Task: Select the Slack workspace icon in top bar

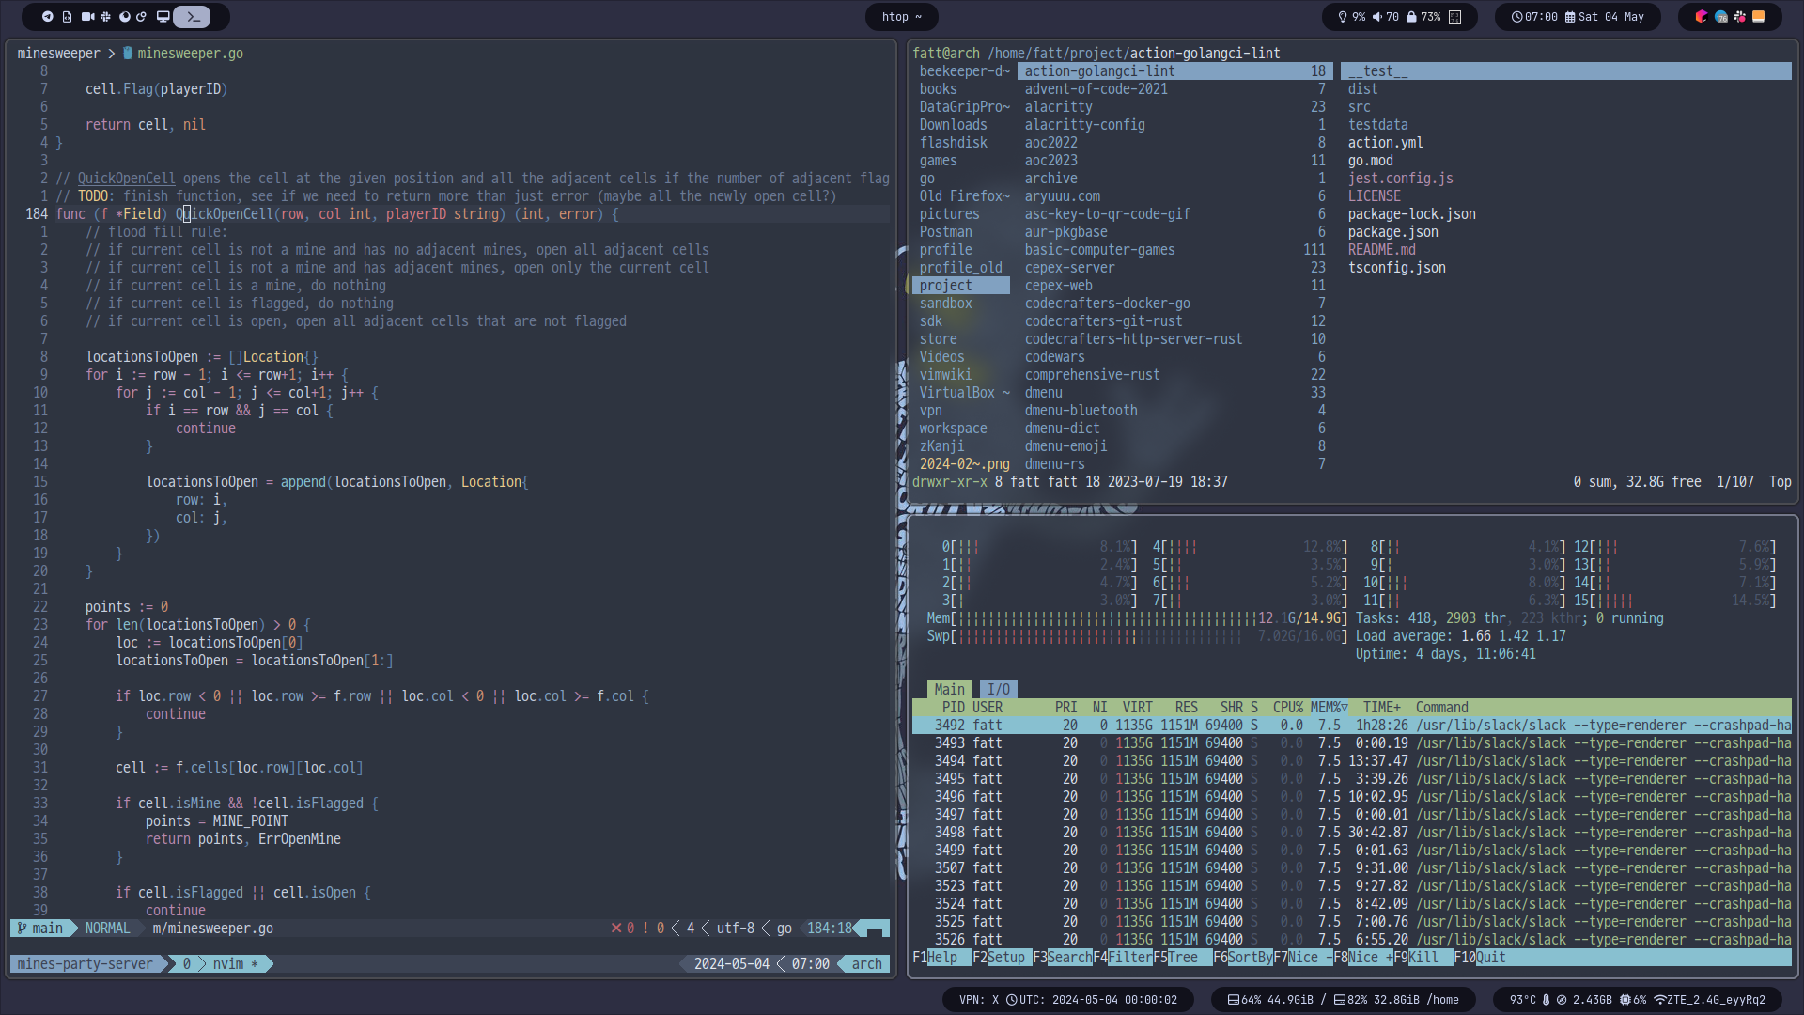Action: 105,16
